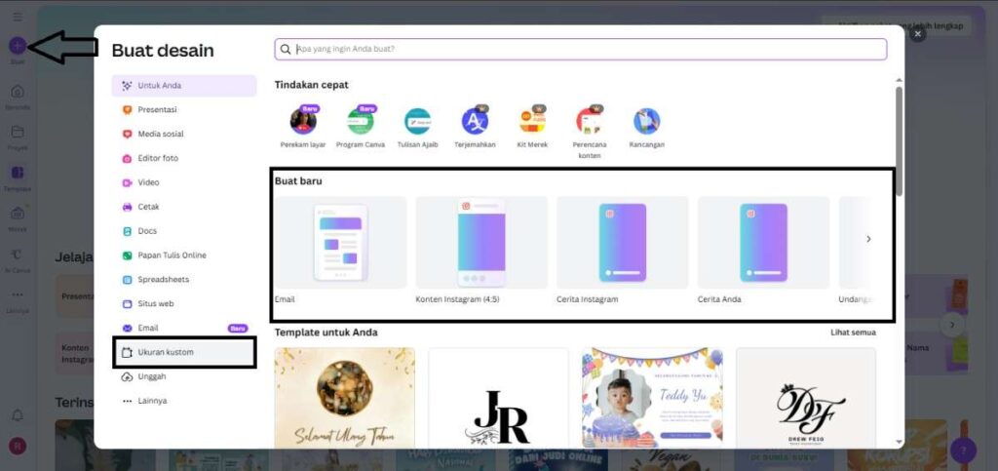
Task: Select Papan Tulis Online category
Action: [x=184, y=255]
